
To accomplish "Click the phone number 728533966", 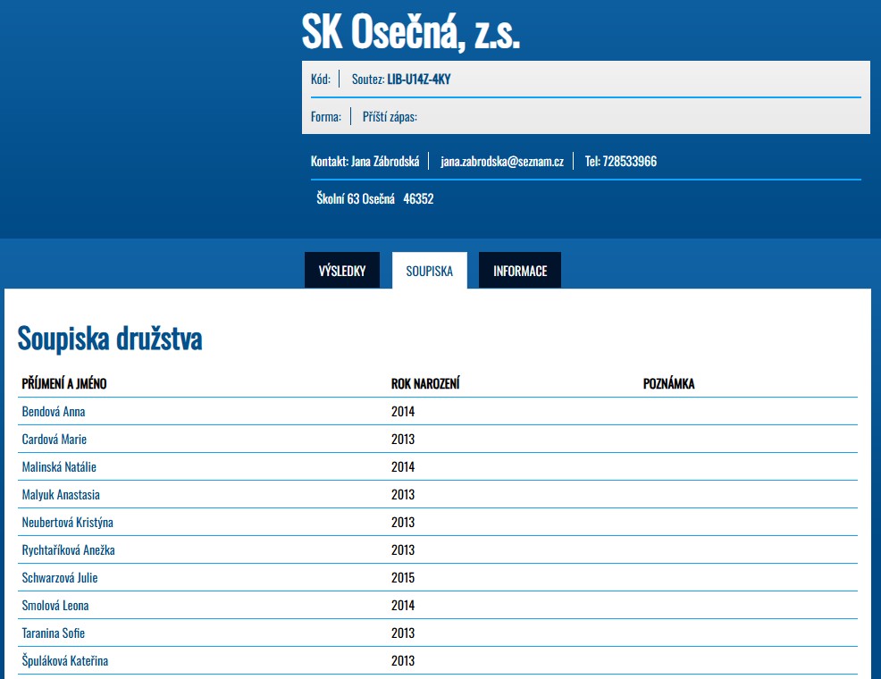I will point(629,162).
